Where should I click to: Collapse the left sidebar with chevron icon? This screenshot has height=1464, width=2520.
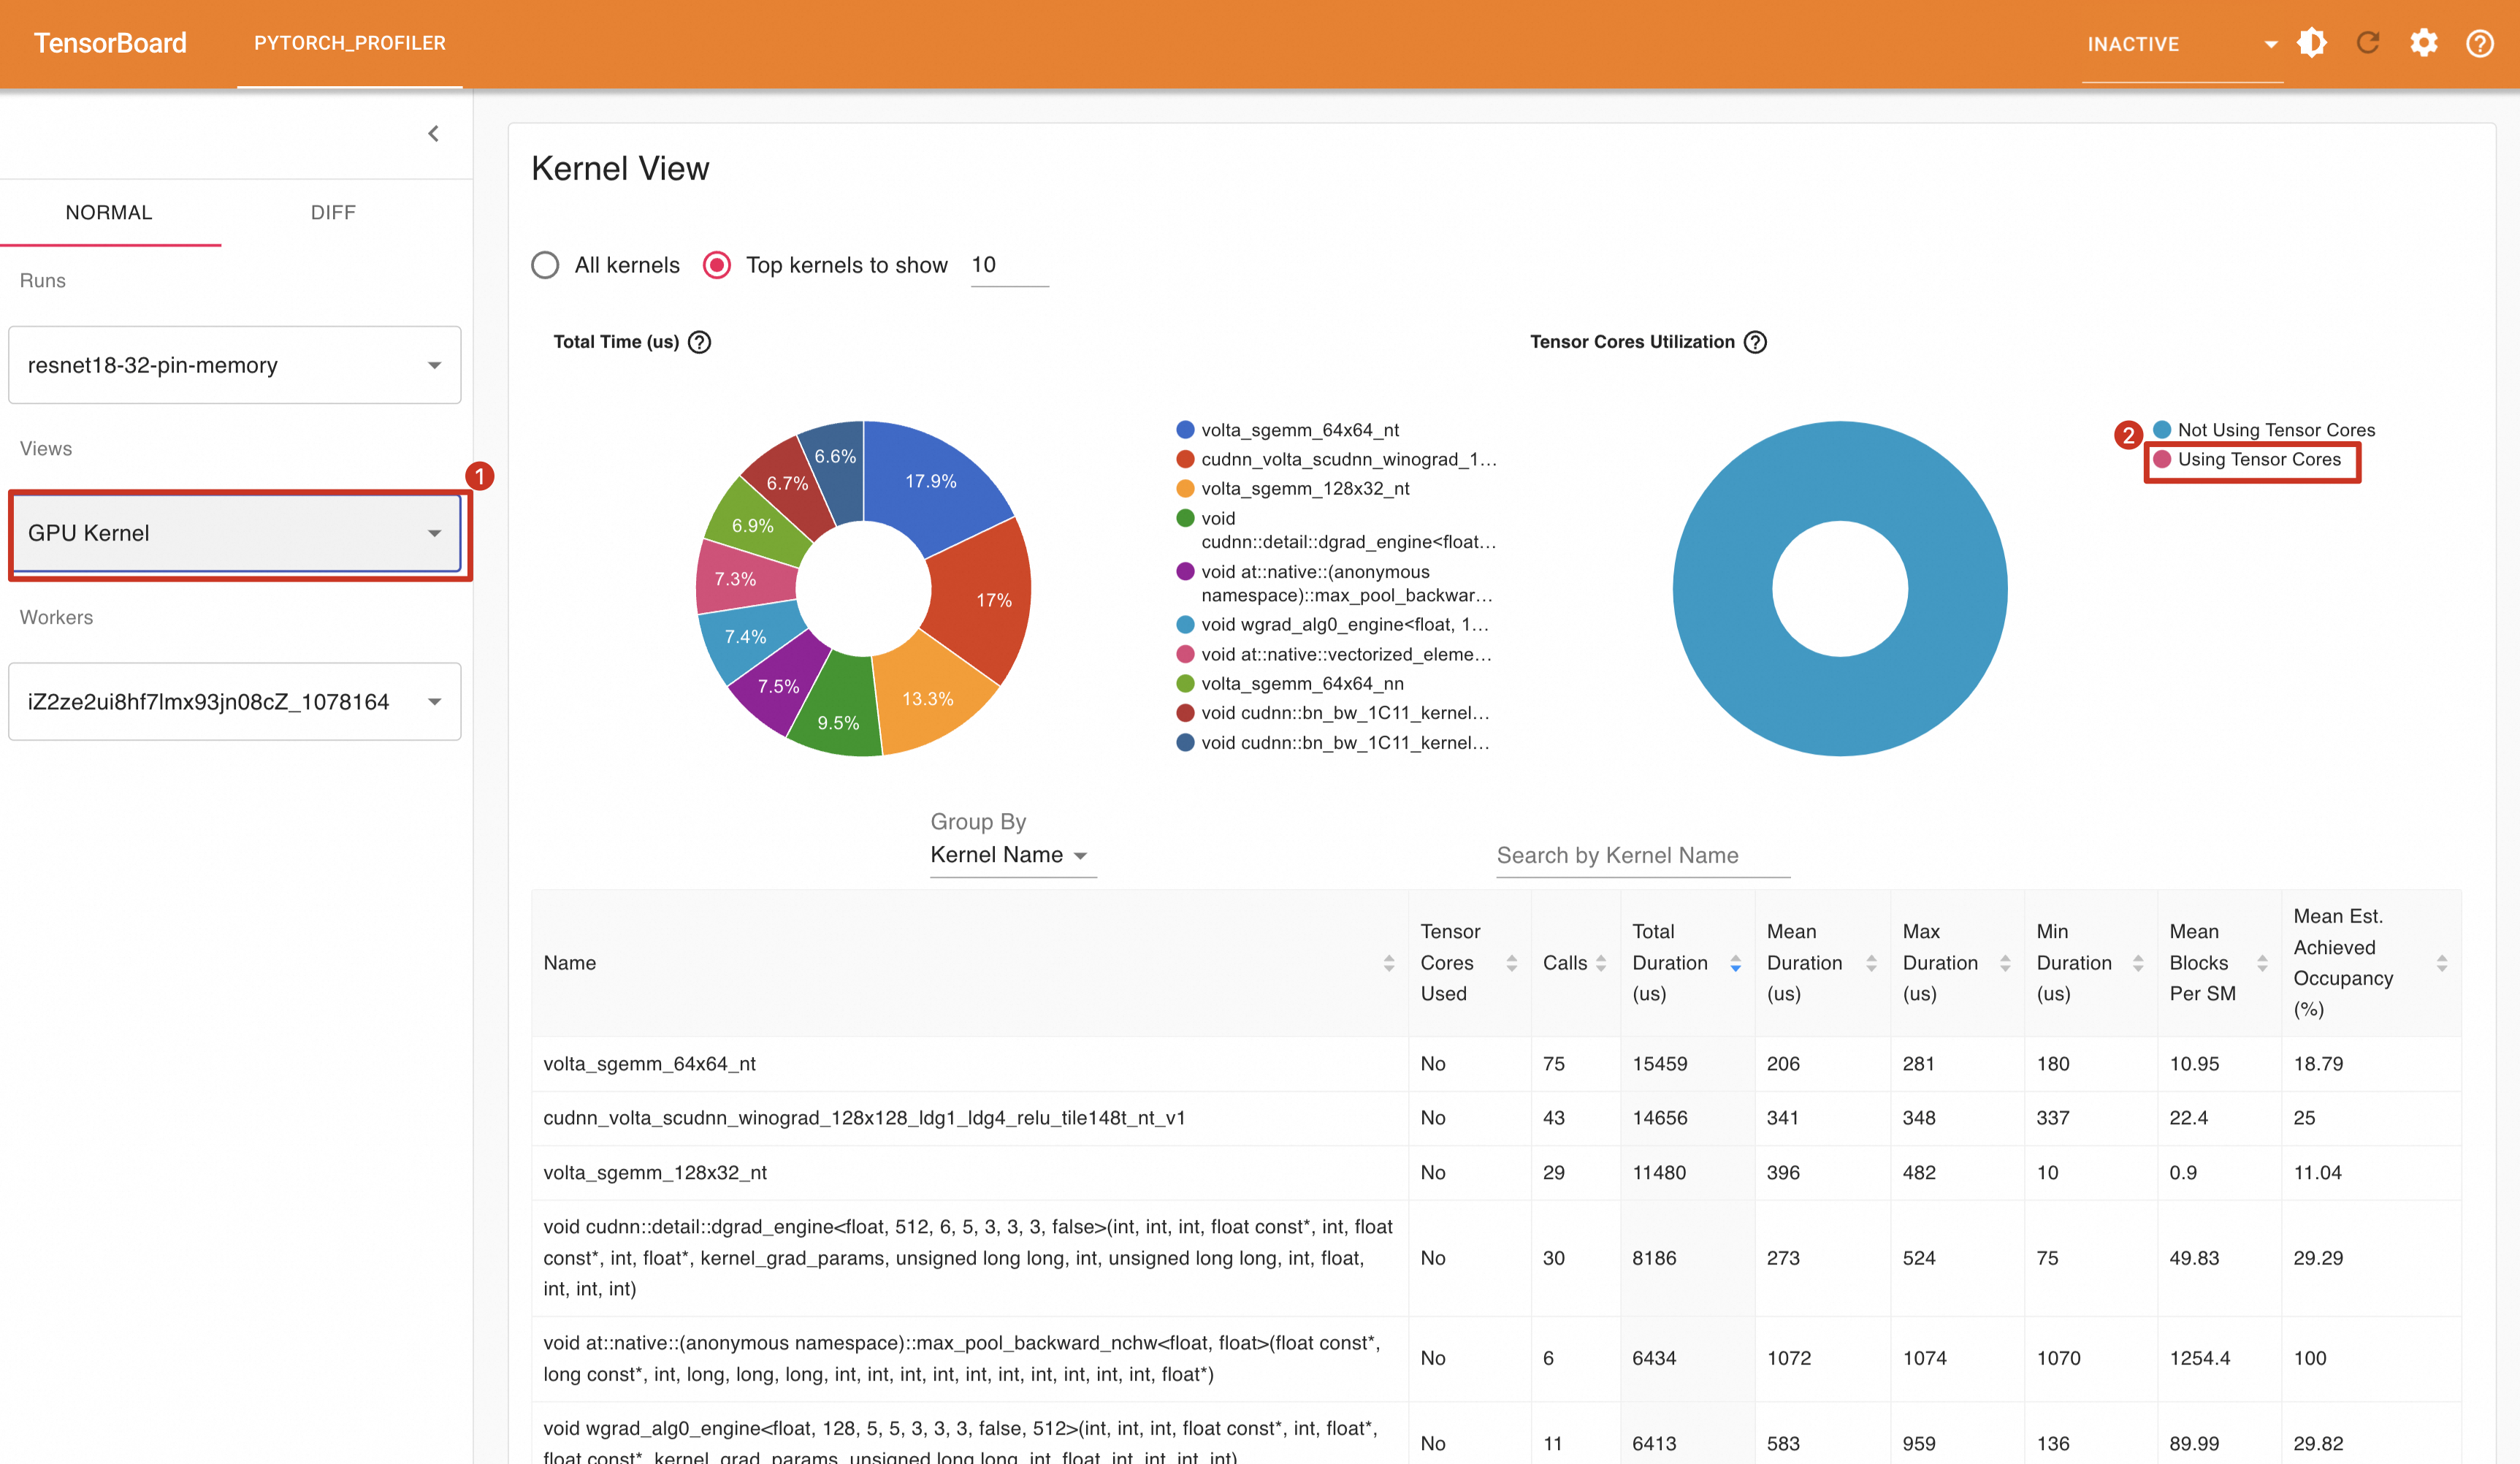click(433, 133)
